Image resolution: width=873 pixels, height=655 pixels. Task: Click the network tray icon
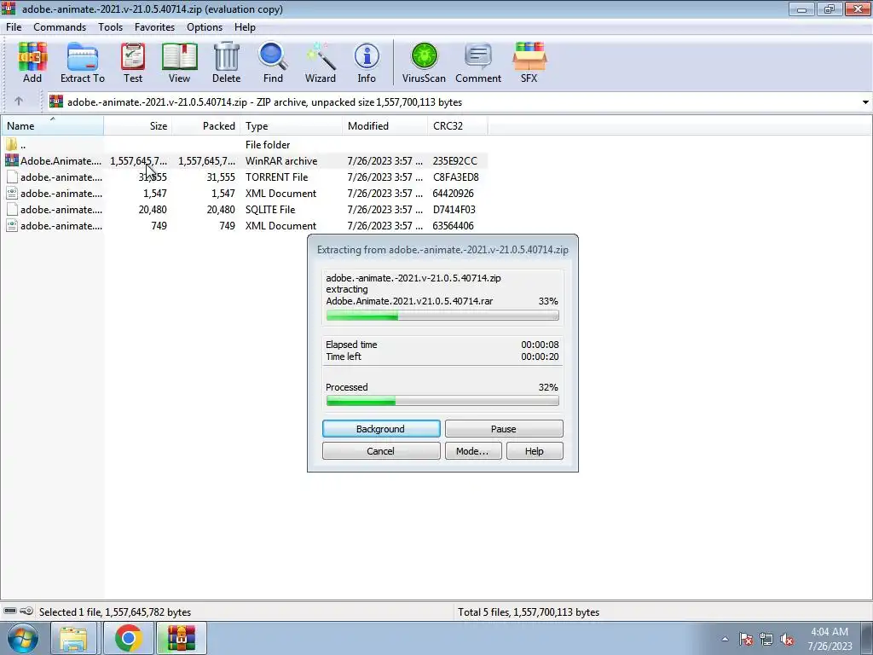(766, 639)
